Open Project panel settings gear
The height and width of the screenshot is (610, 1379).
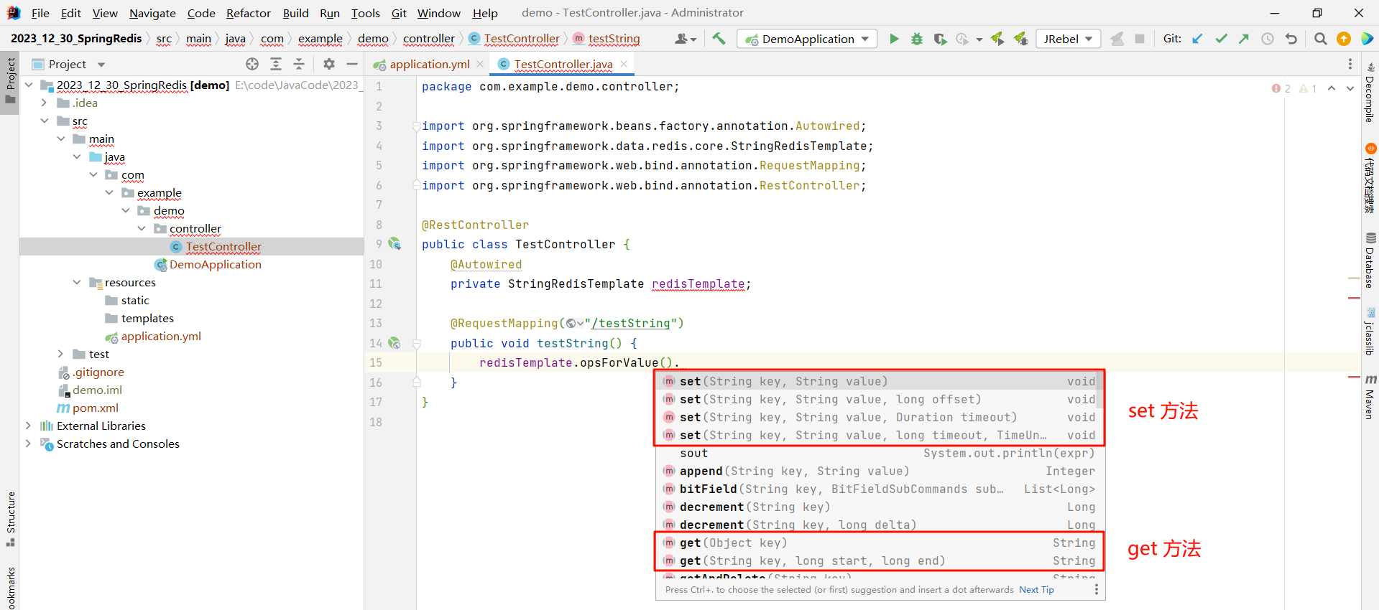click(x=329, y=64)
